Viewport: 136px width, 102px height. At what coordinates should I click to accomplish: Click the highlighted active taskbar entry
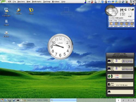tap(63, 100)
